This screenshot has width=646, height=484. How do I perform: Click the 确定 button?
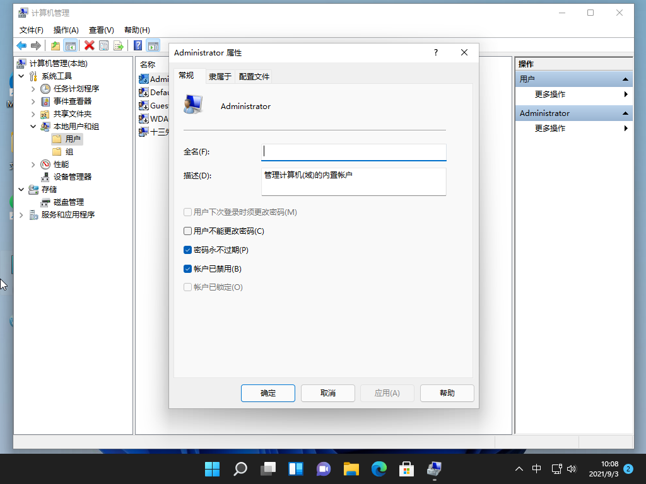click(x=267, y=393)
